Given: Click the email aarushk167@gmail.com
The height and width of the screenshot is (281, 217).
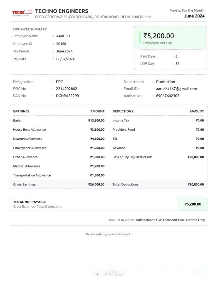Looking at the screenshot, I should tap(176, 89).
